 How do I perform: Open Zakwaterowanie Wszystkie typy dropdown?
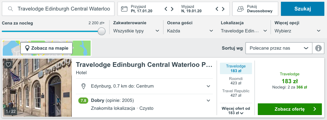tap(136, 31)
